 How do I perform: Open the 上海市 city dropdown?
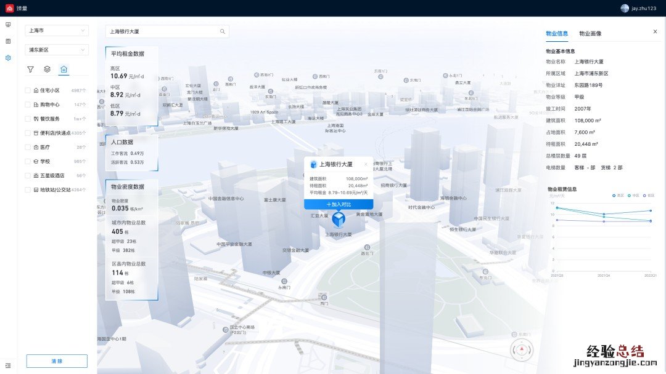click(x=57, y=31)
